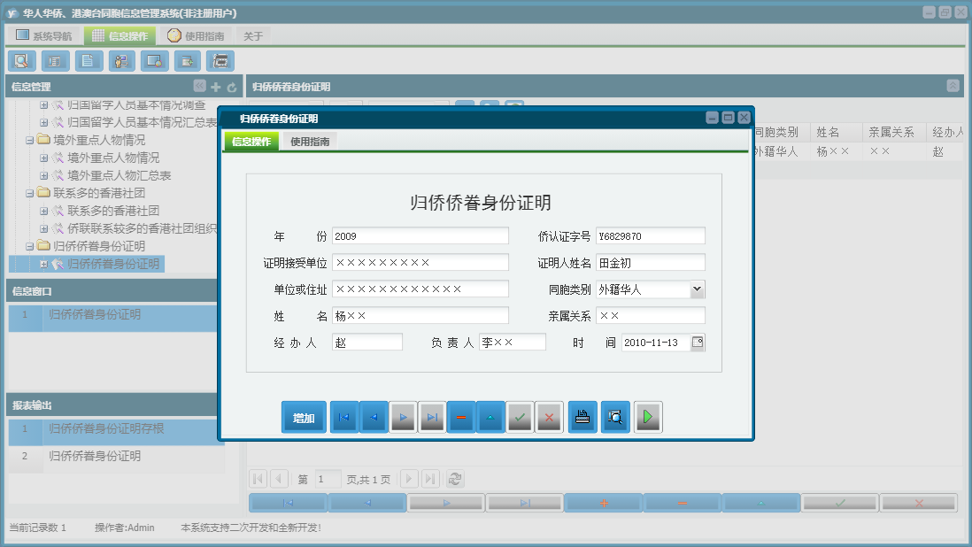
Task: Click the 单位或住址 input field
Action: click(420, 289)
